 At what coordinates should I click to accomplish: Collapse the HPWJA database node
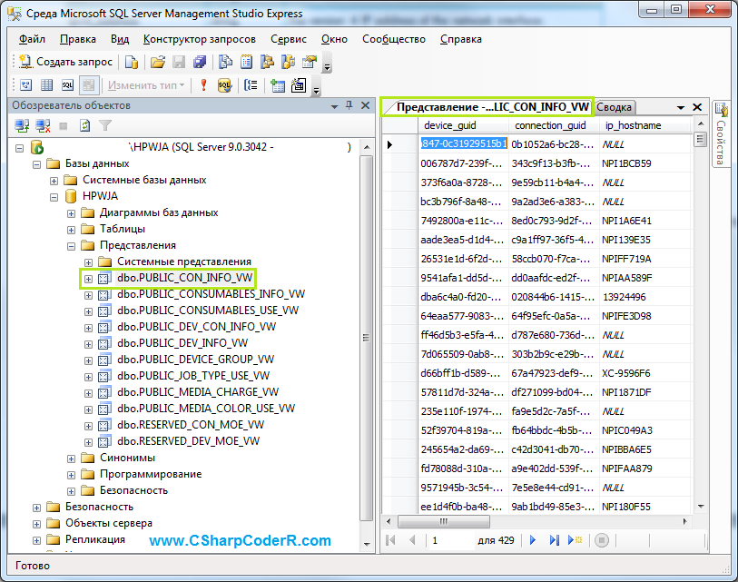(54, 197)
